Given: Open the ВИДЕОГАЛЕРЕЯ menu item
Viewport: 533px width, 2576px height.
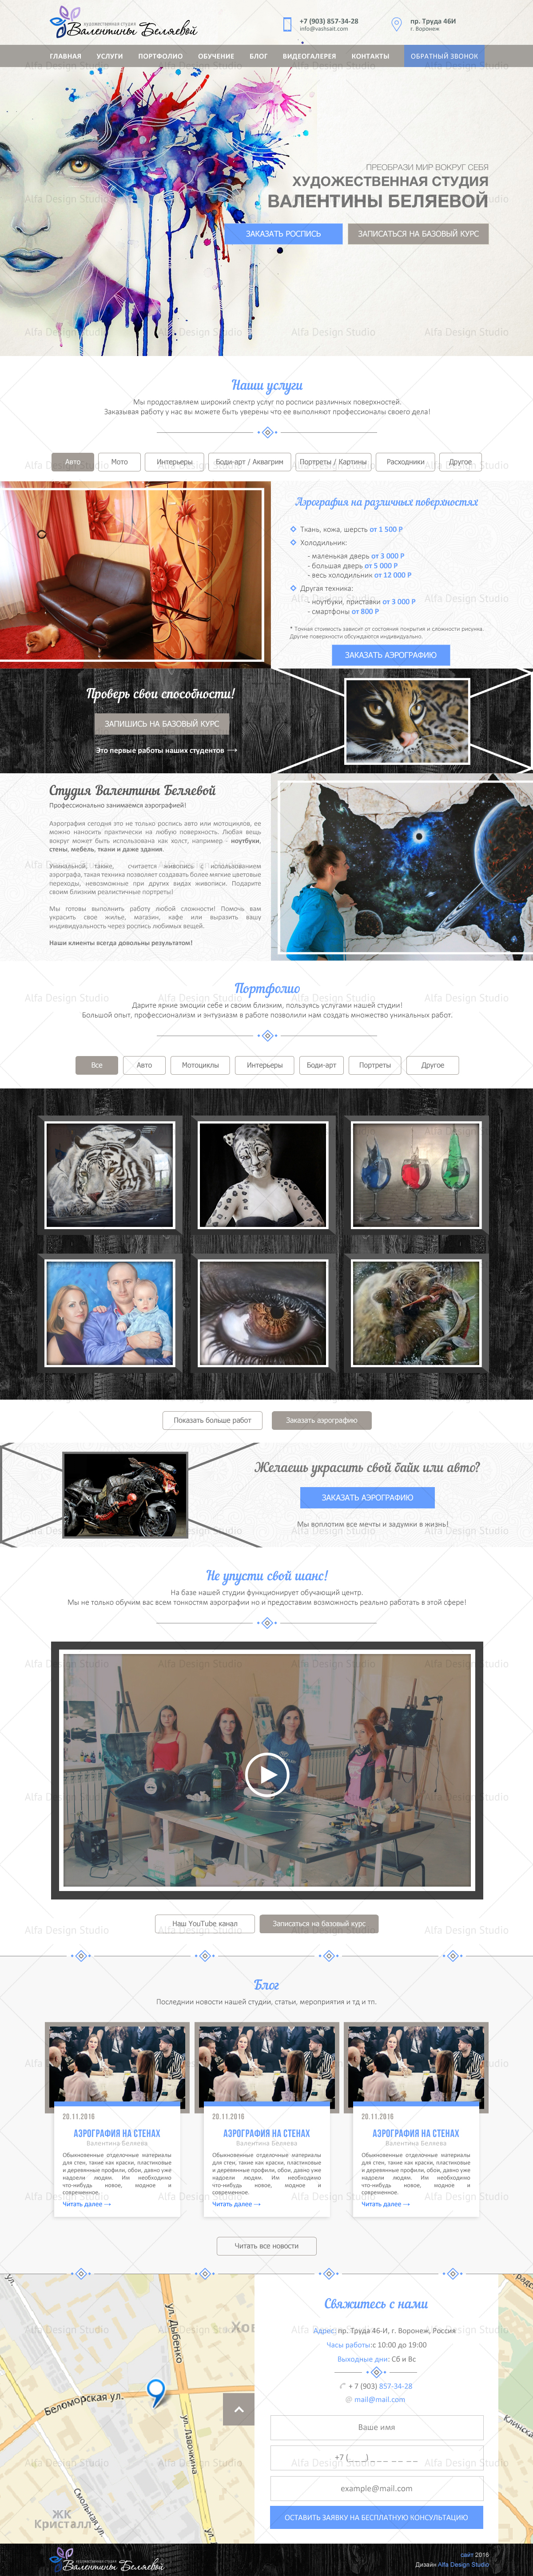Looking at the screenshot, I should pos(309,56).
